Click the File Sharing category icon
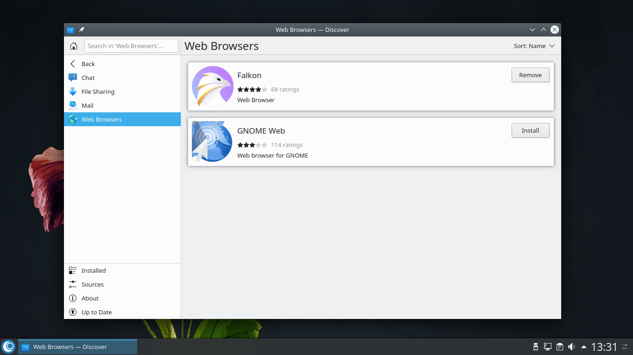 73,92
